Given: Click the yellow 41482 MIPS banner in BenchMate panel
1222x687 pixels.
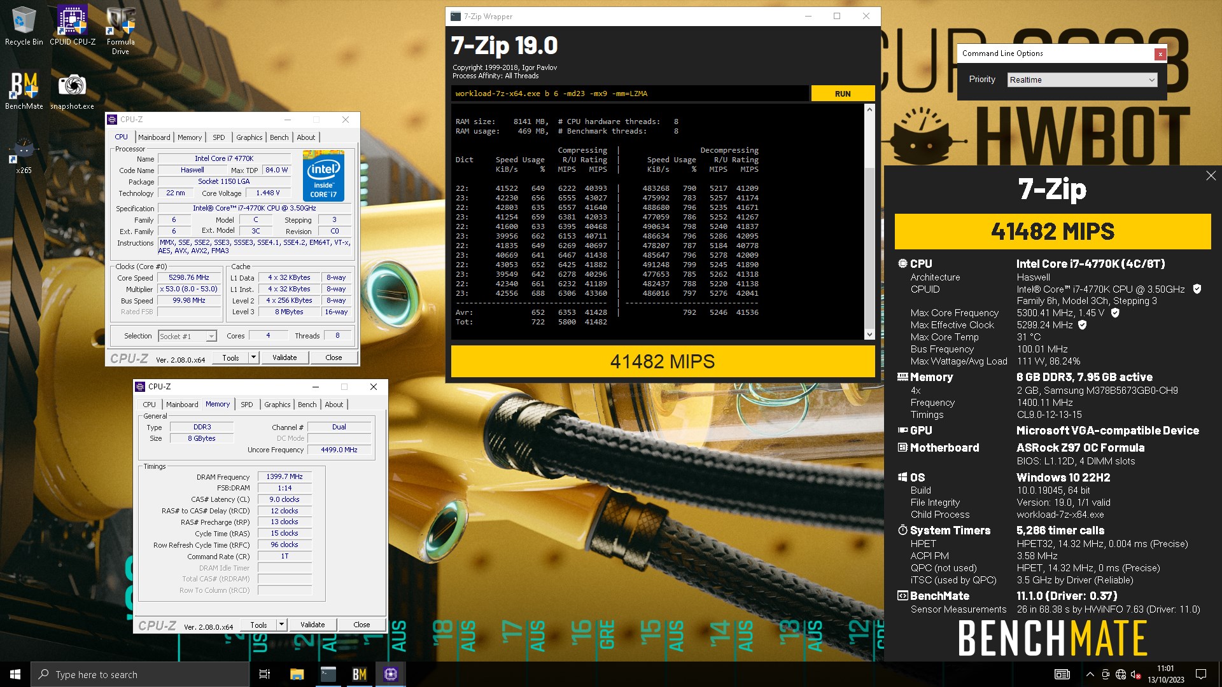Looking at the screenshot, I should pos(1053,232).
